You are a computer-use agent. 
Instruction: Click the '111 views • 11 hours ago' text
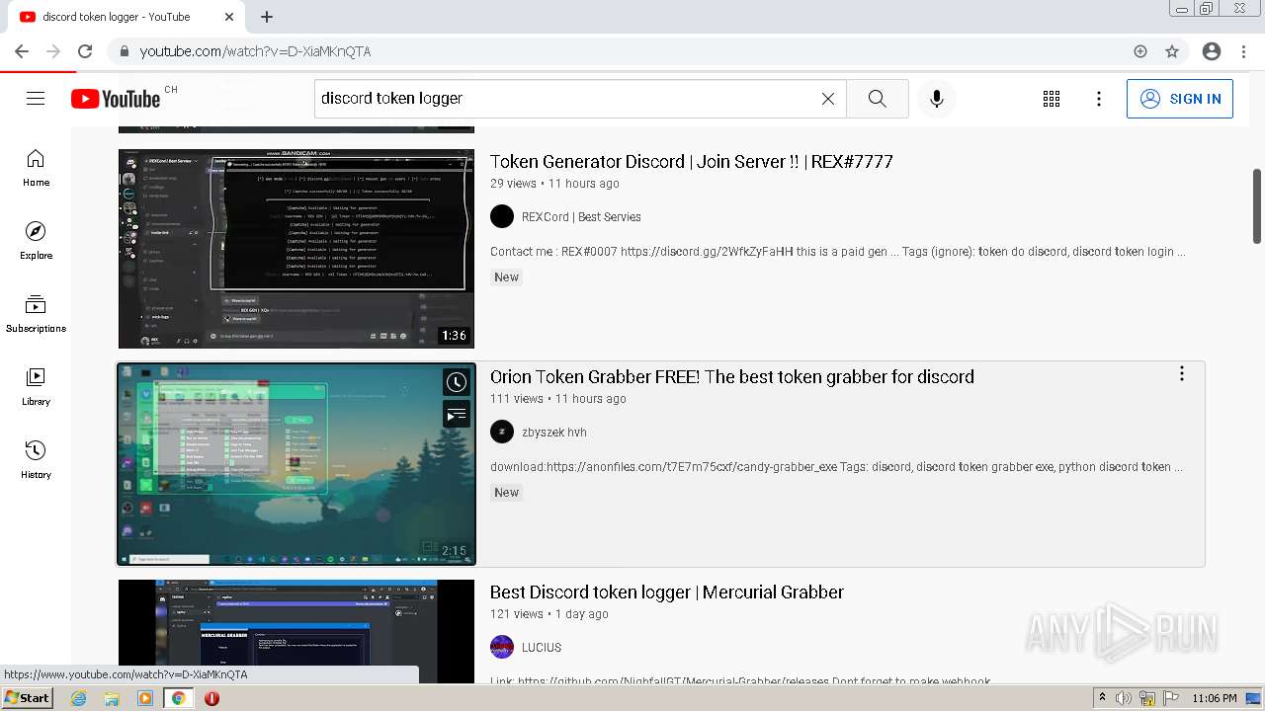tap(558, 399)
